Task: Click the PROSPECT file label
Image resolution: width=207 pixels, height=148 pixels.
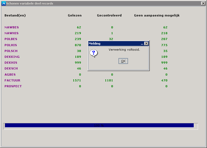Action: click(13, 86)
